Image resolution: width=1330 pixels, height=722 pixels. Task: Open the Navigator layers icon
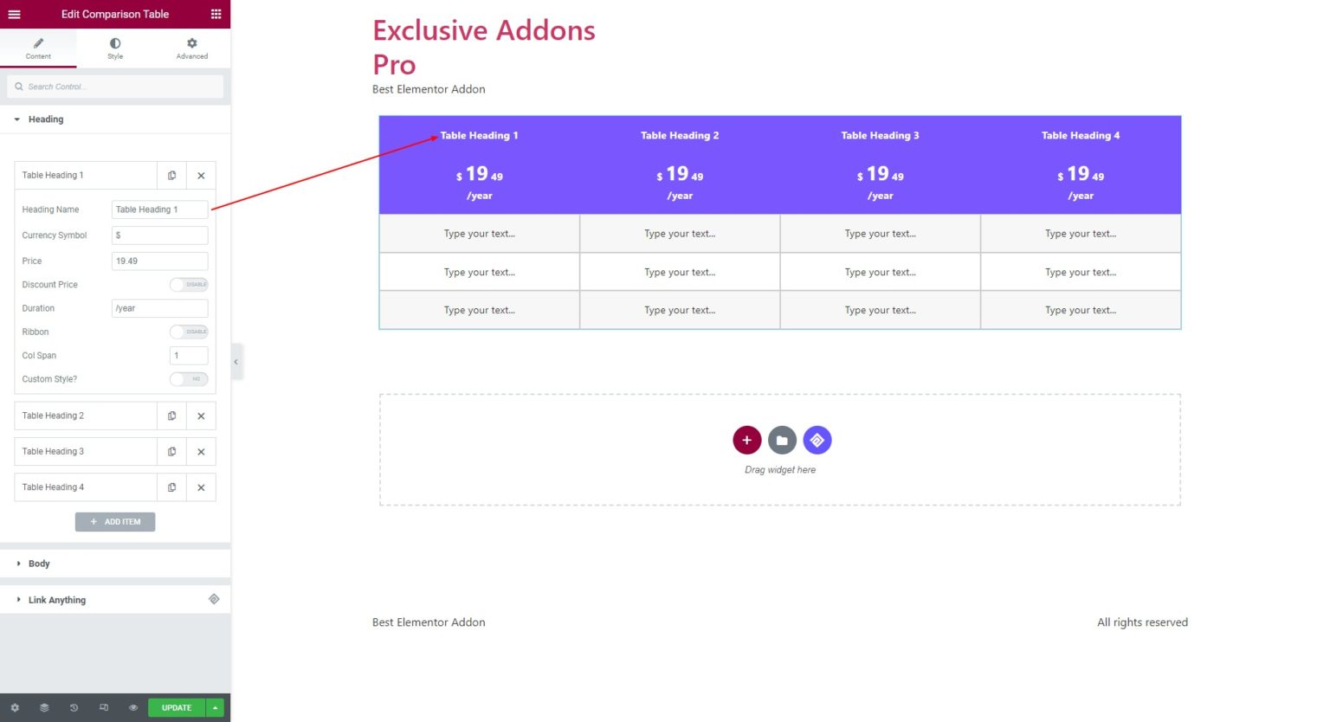44,707
